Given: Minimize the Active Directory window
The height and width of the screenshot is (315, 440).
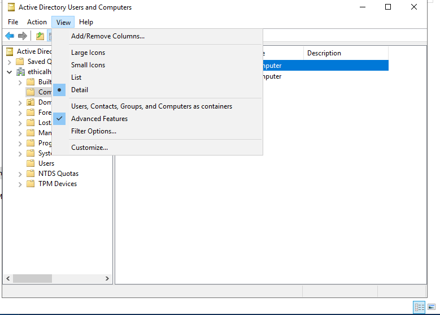Looking at the screenshot, I should (363, 7).
